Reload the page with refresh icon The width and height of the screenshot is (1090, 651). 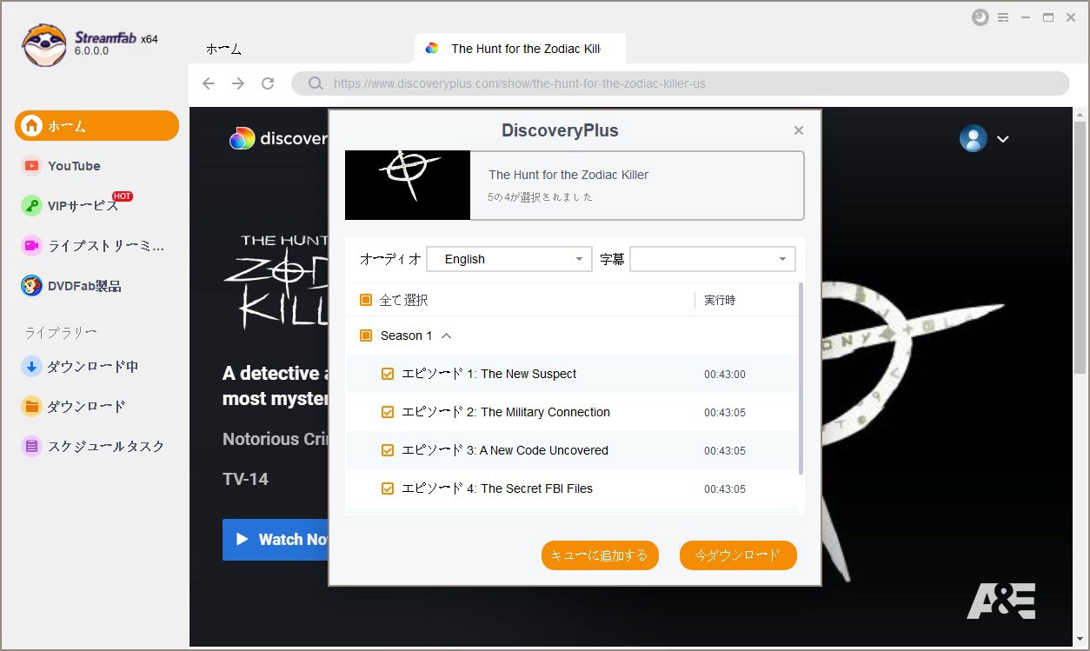point(268,83)
